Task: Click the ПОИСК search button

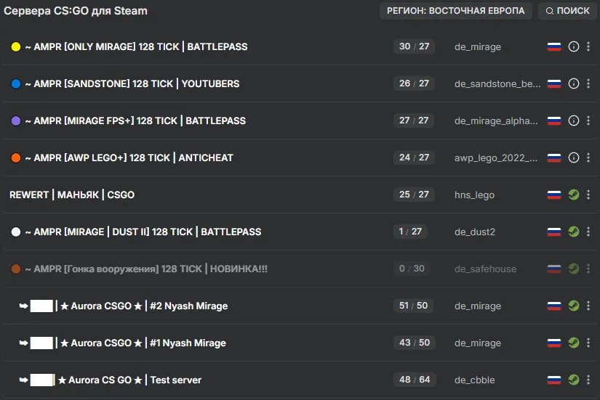Action: point(567,11)
